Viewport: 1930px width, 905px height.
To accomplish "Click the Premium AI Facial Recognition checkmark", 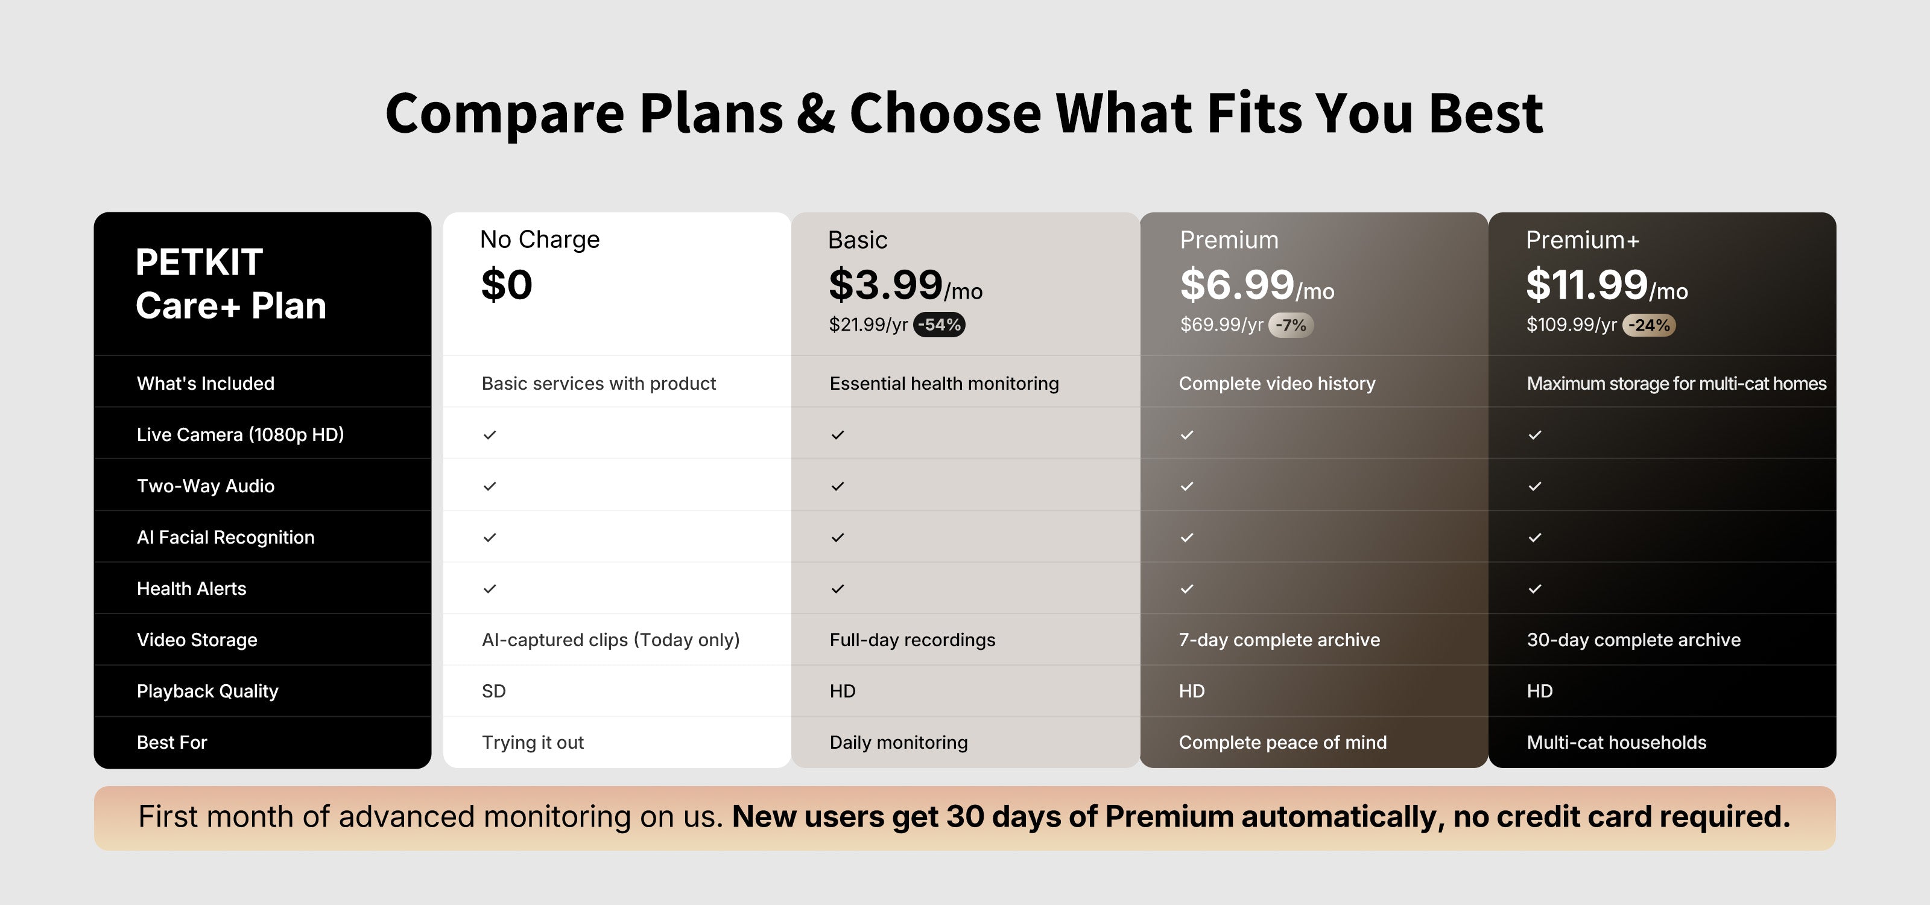I will (1187, 537).
